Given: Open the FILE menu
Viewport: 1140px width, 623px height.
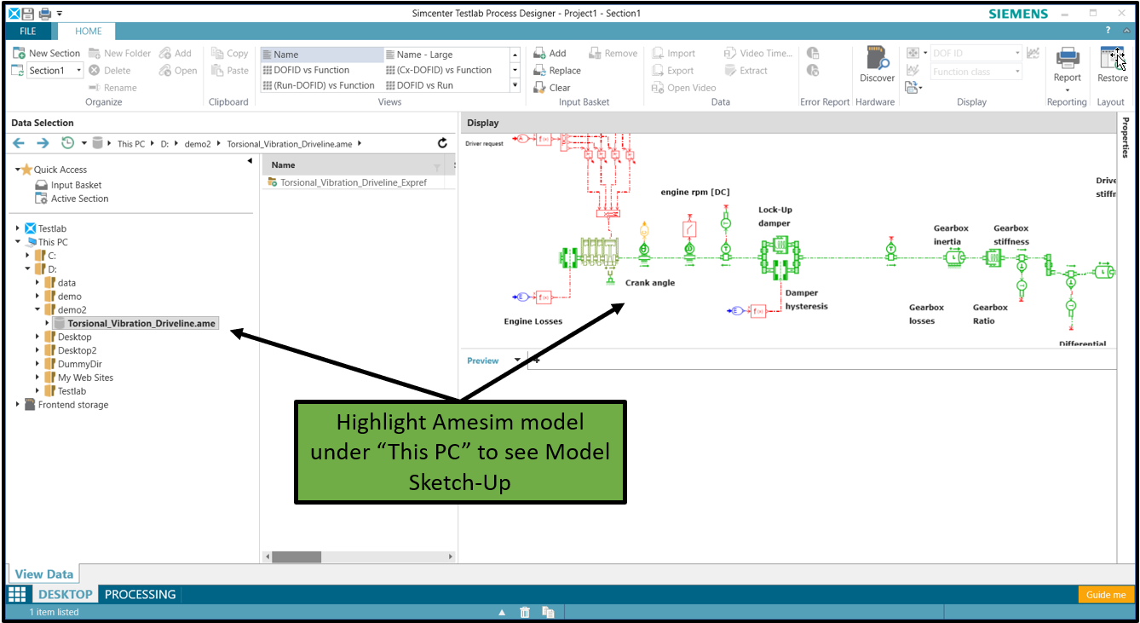Looking at the screenshot, I should (x=28, y=31).
